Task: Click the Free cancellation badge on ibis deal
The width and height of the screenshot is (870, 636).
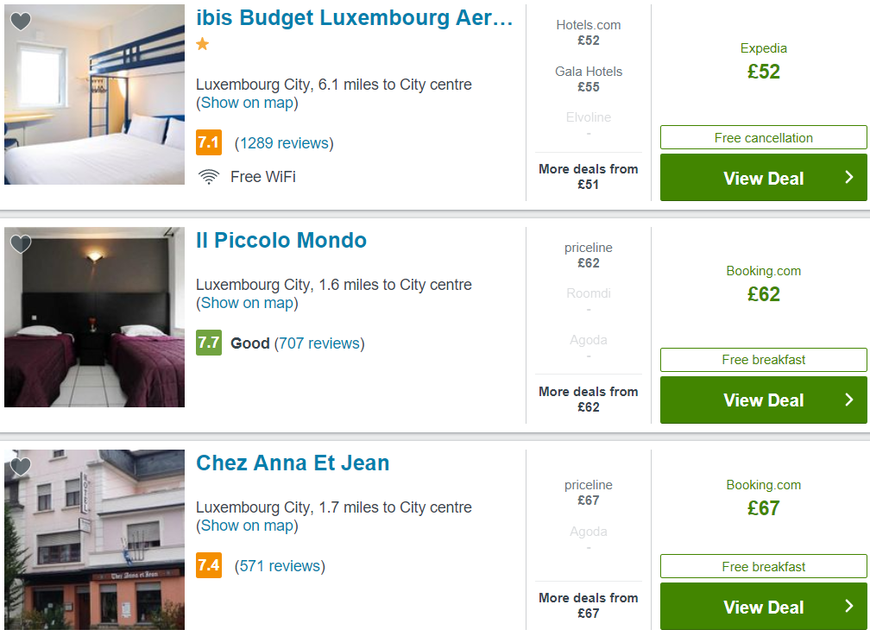Action: [764, 137]
